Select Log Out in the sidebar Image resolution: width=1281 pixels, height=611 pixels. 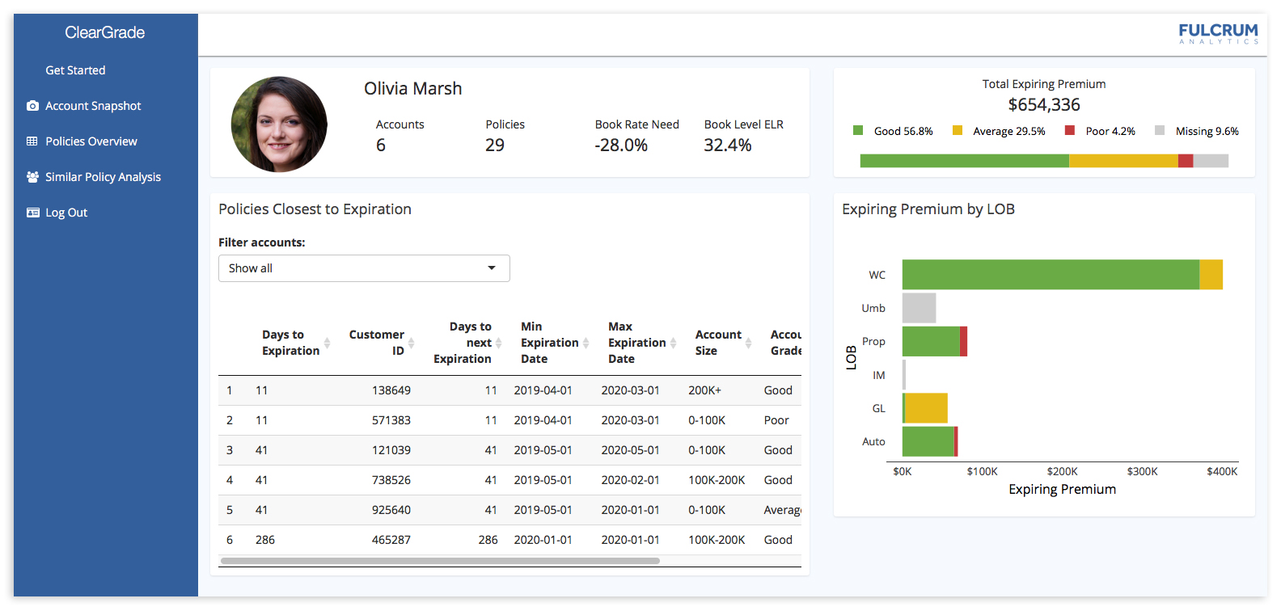(66, 213)
